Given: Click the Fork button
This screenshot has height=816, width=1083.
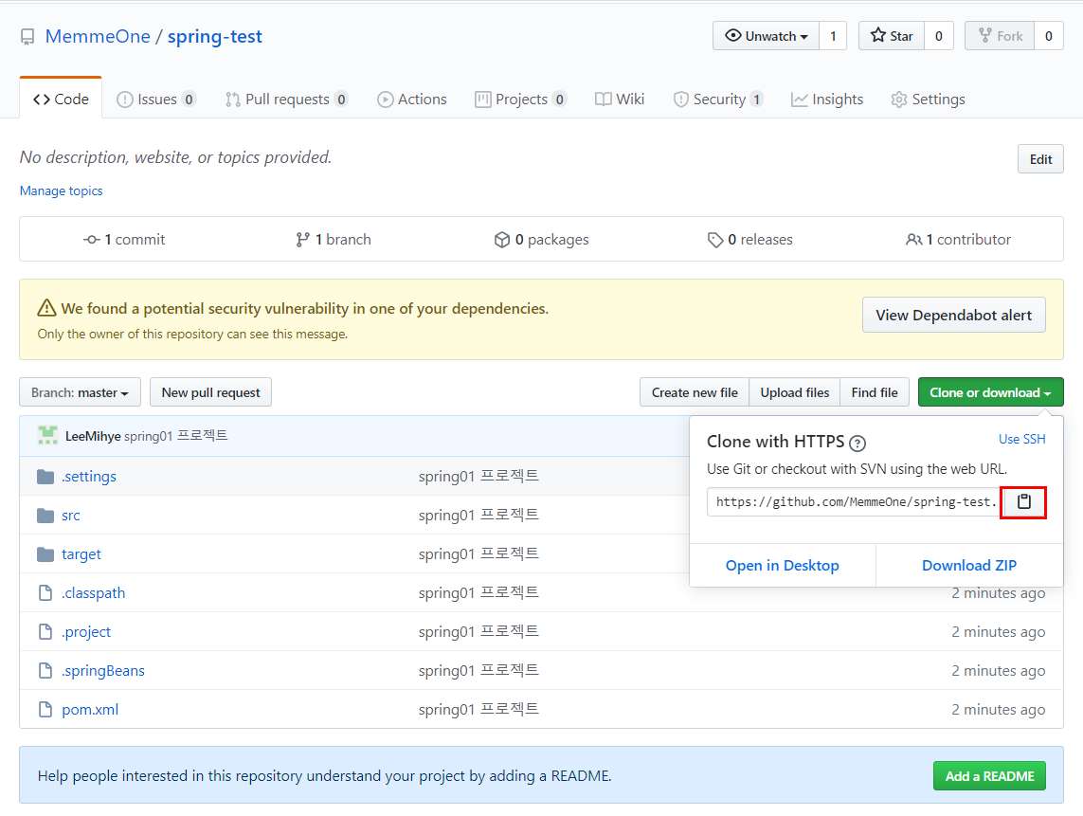Looking at the screenshot, I should click(x=1000, y=36).
